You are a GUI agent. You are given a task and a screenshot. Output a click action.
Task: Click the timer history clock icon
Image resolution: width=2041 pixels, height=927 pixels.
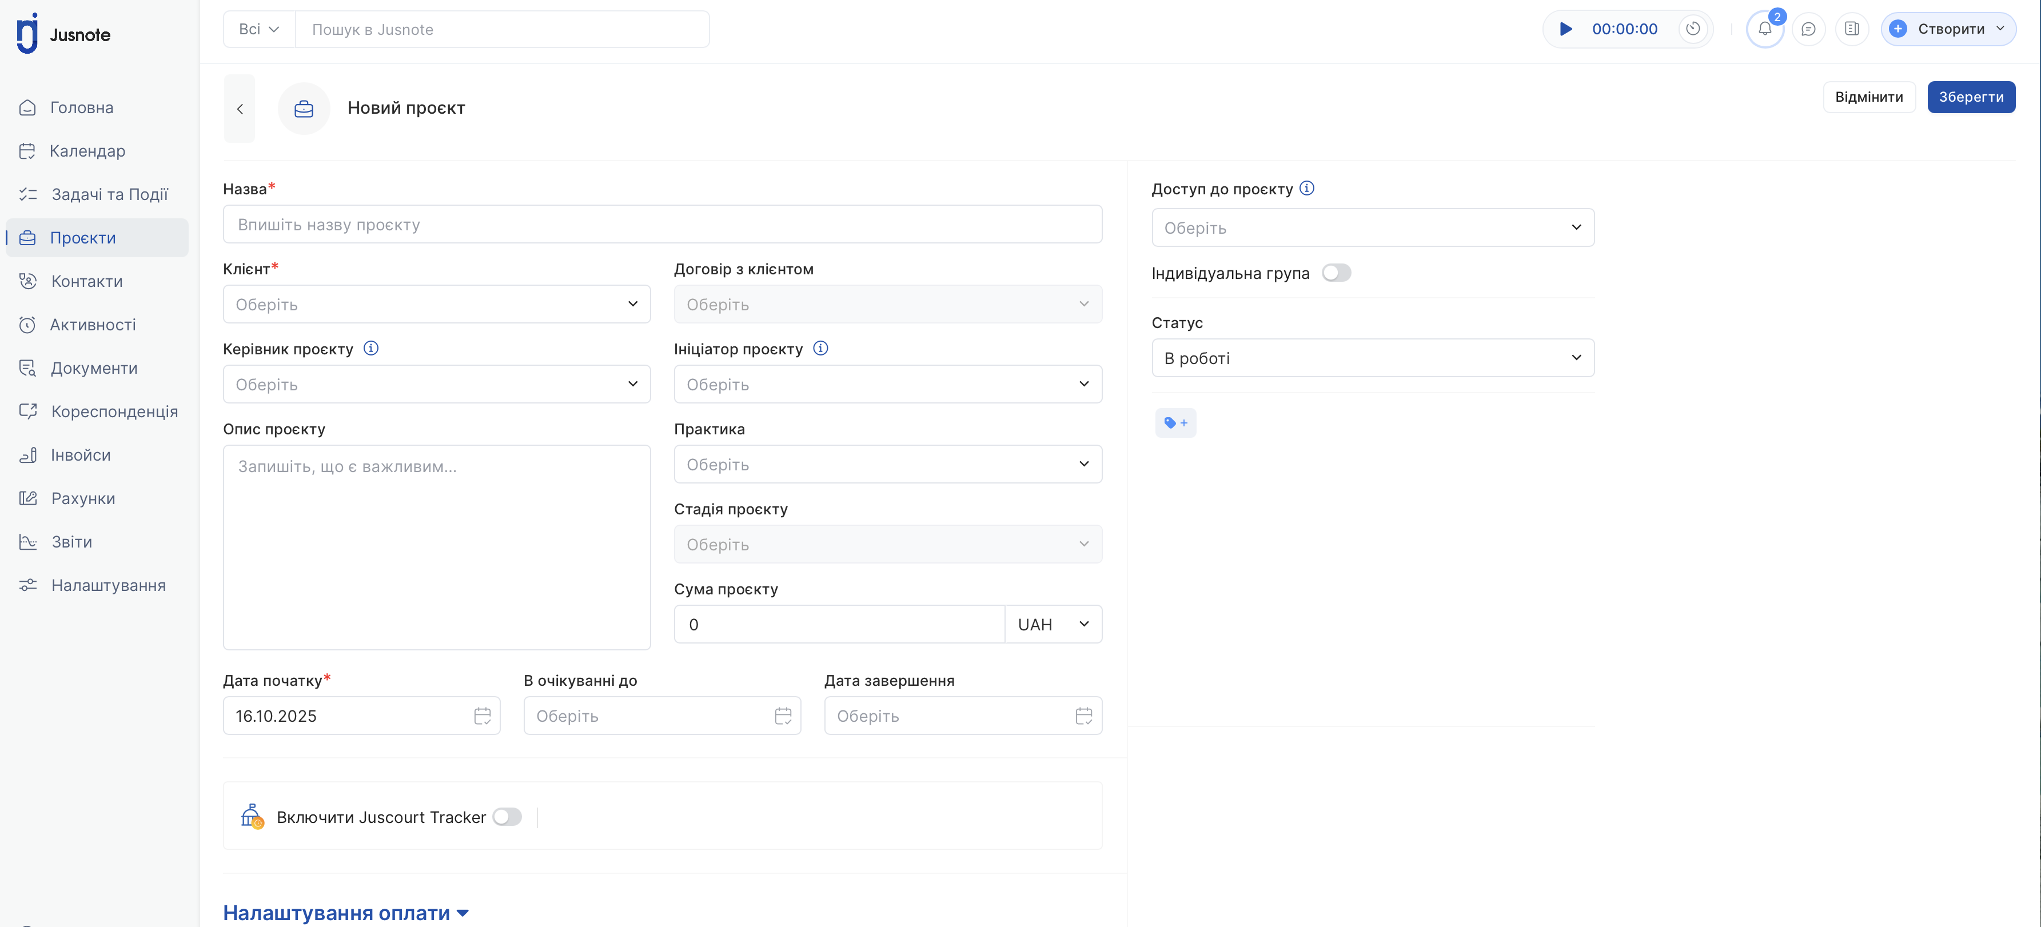point(1693,29)
